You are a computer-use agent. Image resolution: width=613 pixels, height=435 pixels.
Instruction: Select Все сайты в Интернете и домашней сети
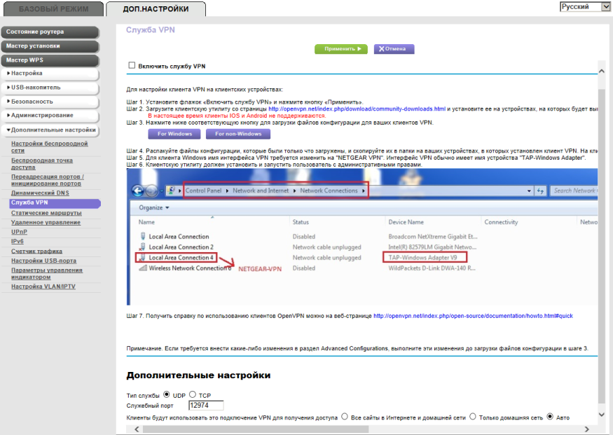[345, 417]
